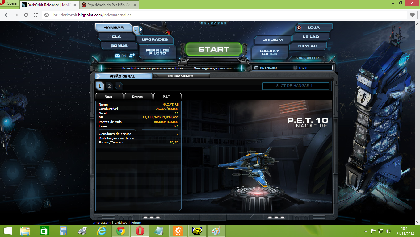The height and width of the screenshot is (237, 420).
Task: Open GALAXY GATES
Action: 270,52
